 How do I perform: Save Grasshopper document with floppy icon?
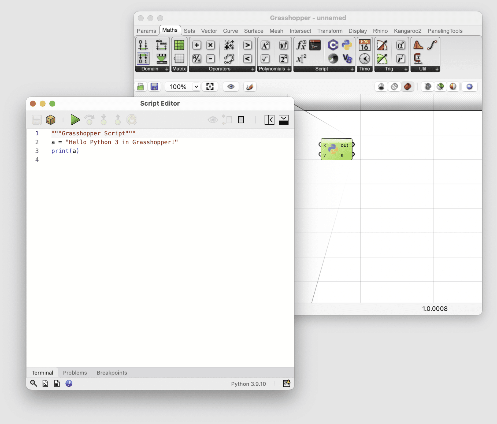(154, 87)
